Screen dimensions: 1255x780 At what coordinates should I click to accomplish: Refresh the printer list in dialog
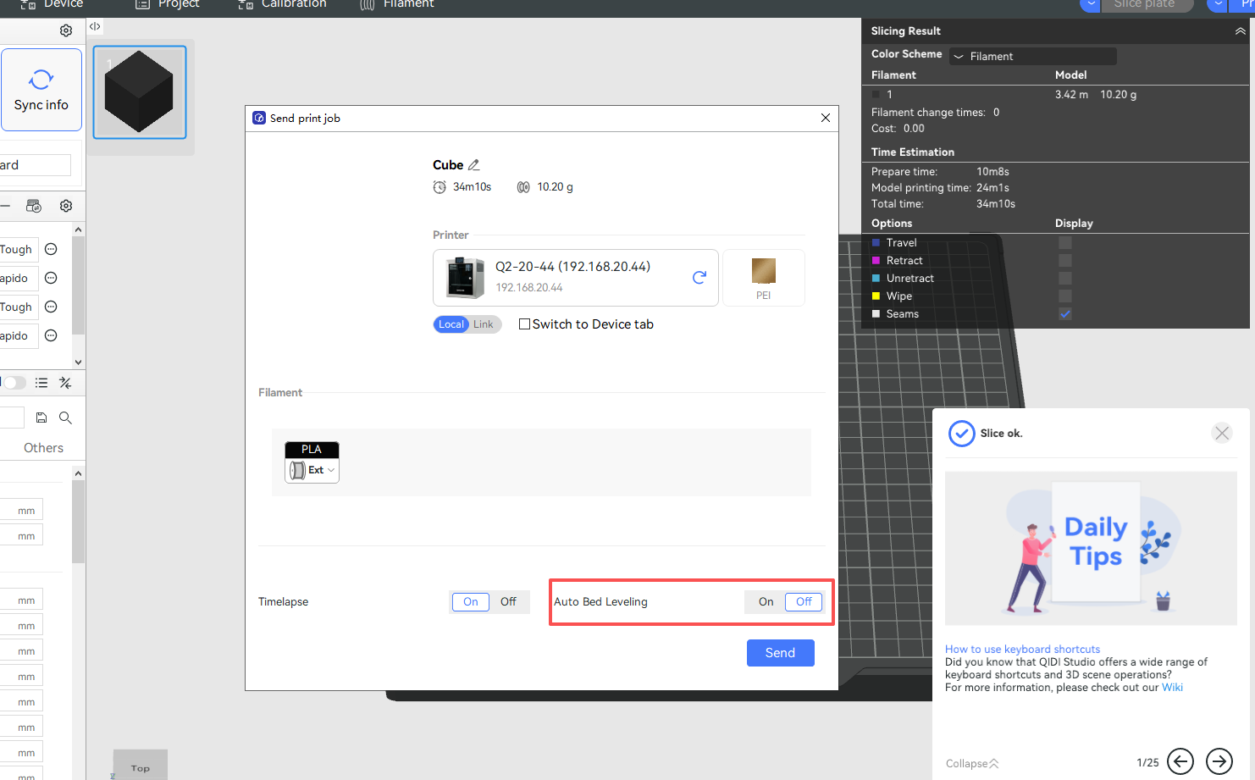699,277
